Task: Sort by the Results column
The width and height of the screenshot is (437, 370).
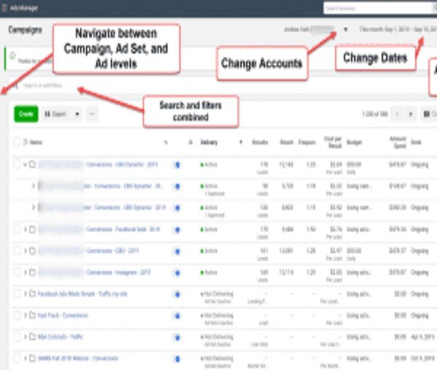Action: tap(260, 142)
